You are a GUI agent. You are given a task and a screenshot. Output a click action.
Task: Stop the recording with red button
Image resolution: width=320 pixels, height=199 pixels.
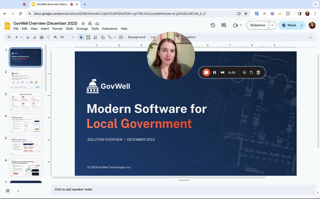(x=206, y=72)
